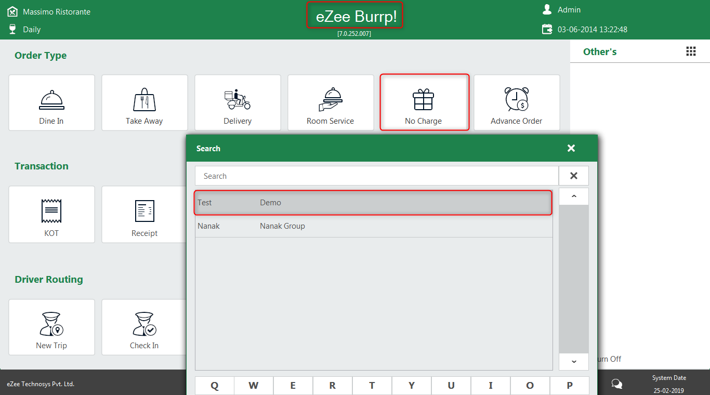Tap the Q key on keyboard
710x395 pixels.
tap(215, 386)
